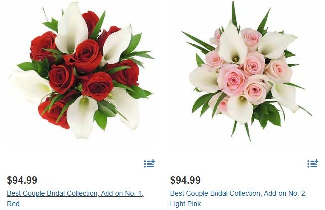Click the bullet lines of the right add-to-list icon

[312, 164]
